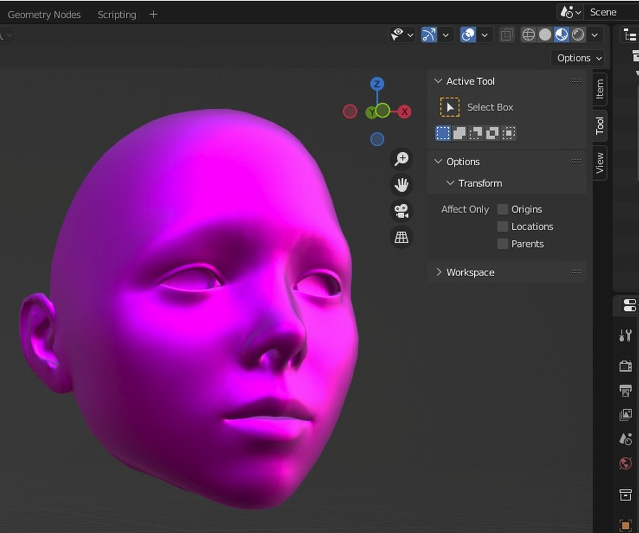Enable Affect Only Parents checkbox
Viewport: 639px width, 533px height.
[503, 244]
